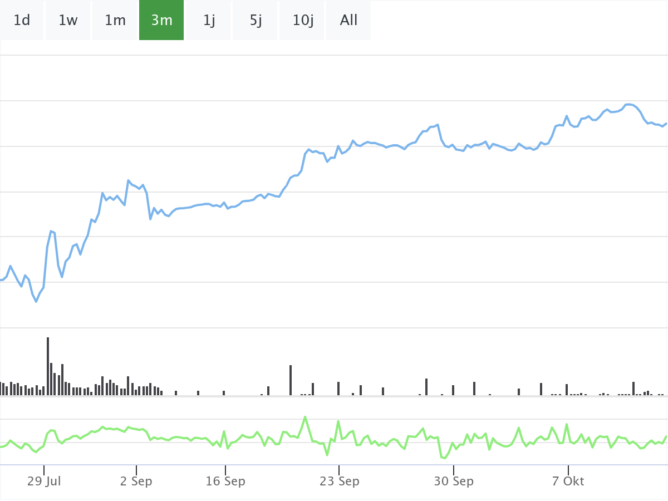Click the lowest dip of the green indicator line
Image resolution: width=668 pixels, height=501 pixels.
[444, 458]
